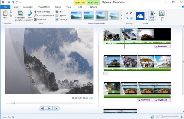Click Item 2 of 14 status text
Screen dimensions: 184x119
(x=9, y=117)
